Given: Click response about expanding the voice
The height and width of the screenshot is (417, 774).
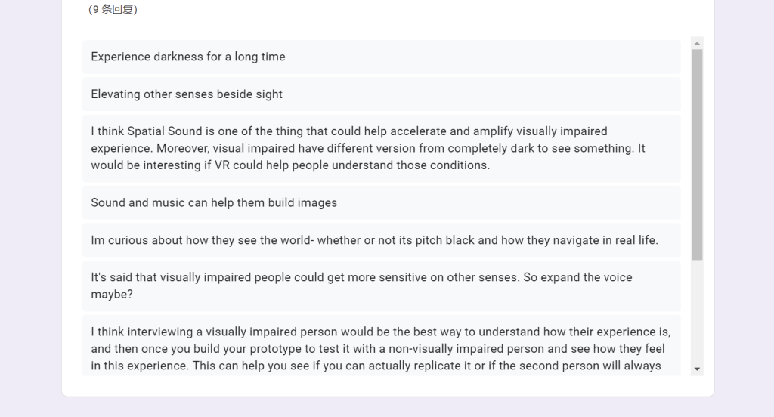Looking at the screenshot, I should click(382, 286).
